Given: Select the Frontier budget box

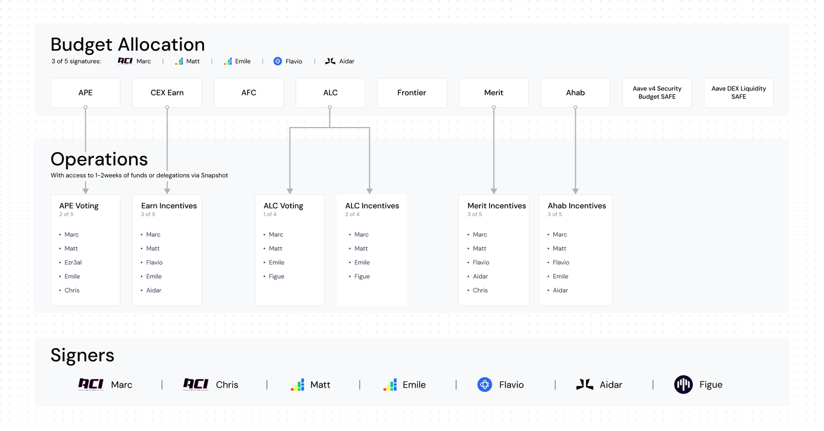Looking at the screenshot, I should tap(412, 92).
